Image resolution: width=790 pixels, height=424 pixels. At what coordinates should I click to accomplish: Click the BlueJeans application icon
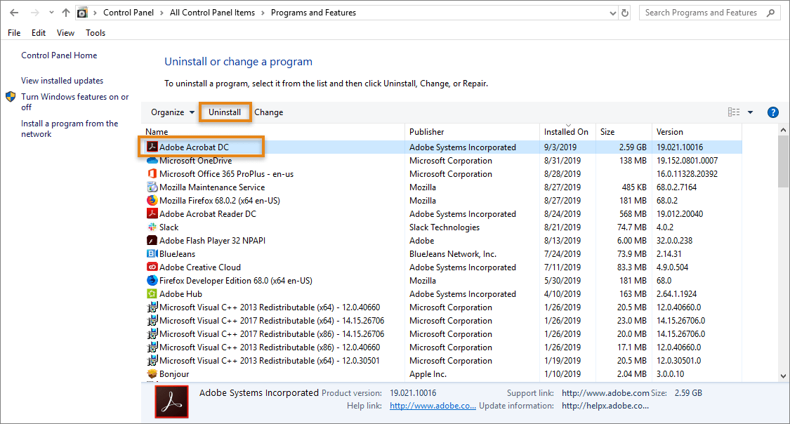[x=152, y=253]
